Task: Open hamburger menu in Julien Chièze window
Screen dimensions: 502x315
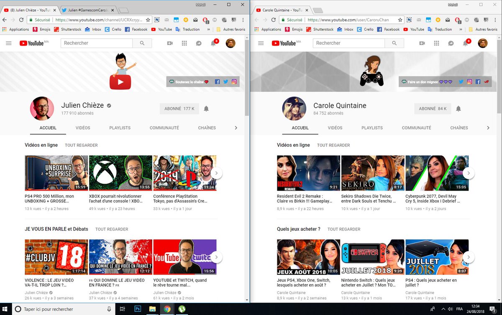Action: pos(8,43)
